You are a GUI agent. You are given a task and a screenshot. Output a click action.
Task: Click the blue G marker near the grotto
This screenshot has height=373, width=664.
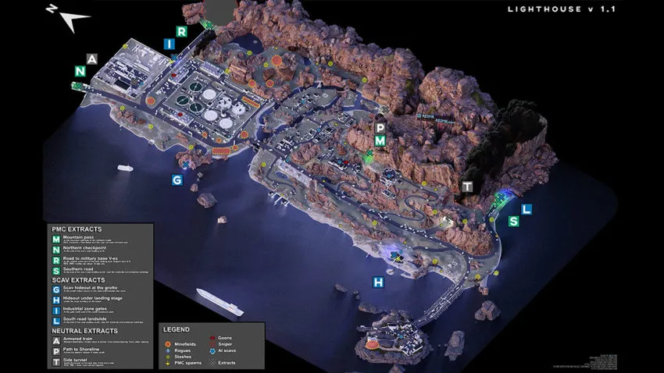coord(177,179)
